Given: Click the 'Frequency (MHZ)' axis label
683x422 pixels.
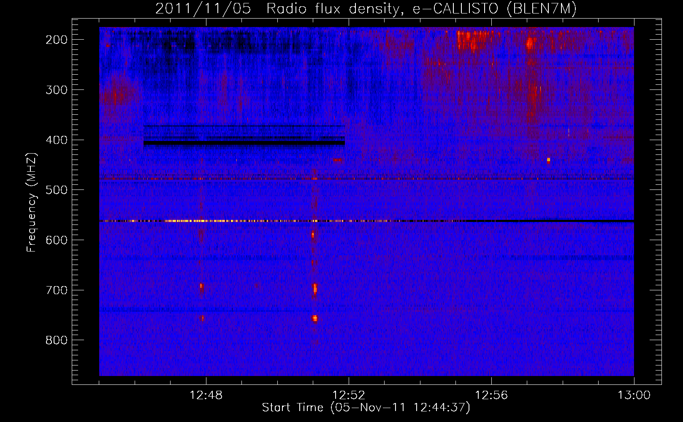Looking at the screenshot, I should [x=32, y=203].
